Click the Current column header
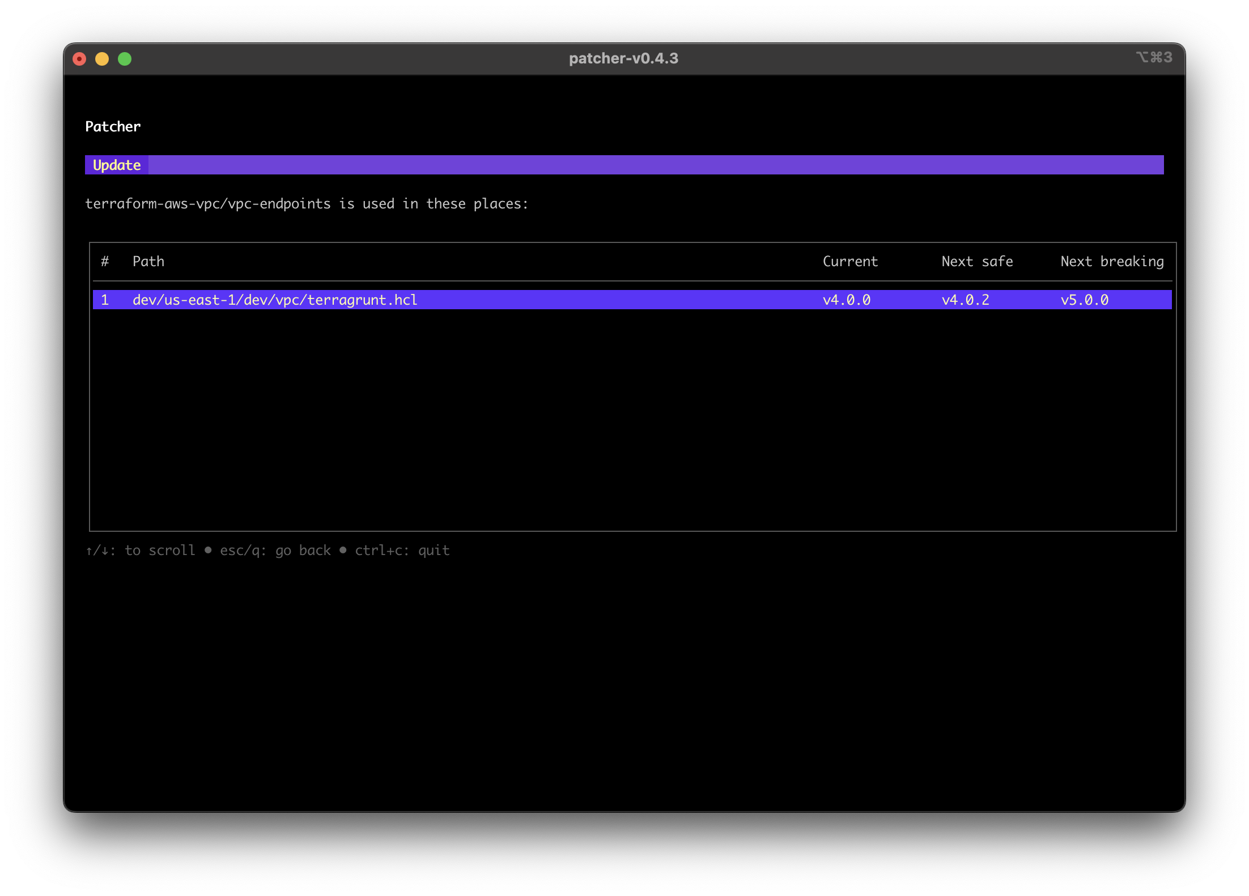The width and height of the screenshot is (1249, 896). coord(850,261)
